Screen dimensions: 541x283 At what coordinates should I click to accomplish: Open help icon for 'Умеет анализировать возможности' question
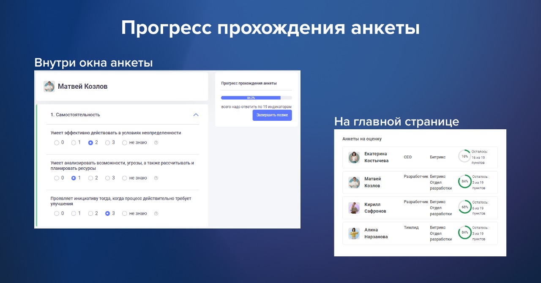156,178
